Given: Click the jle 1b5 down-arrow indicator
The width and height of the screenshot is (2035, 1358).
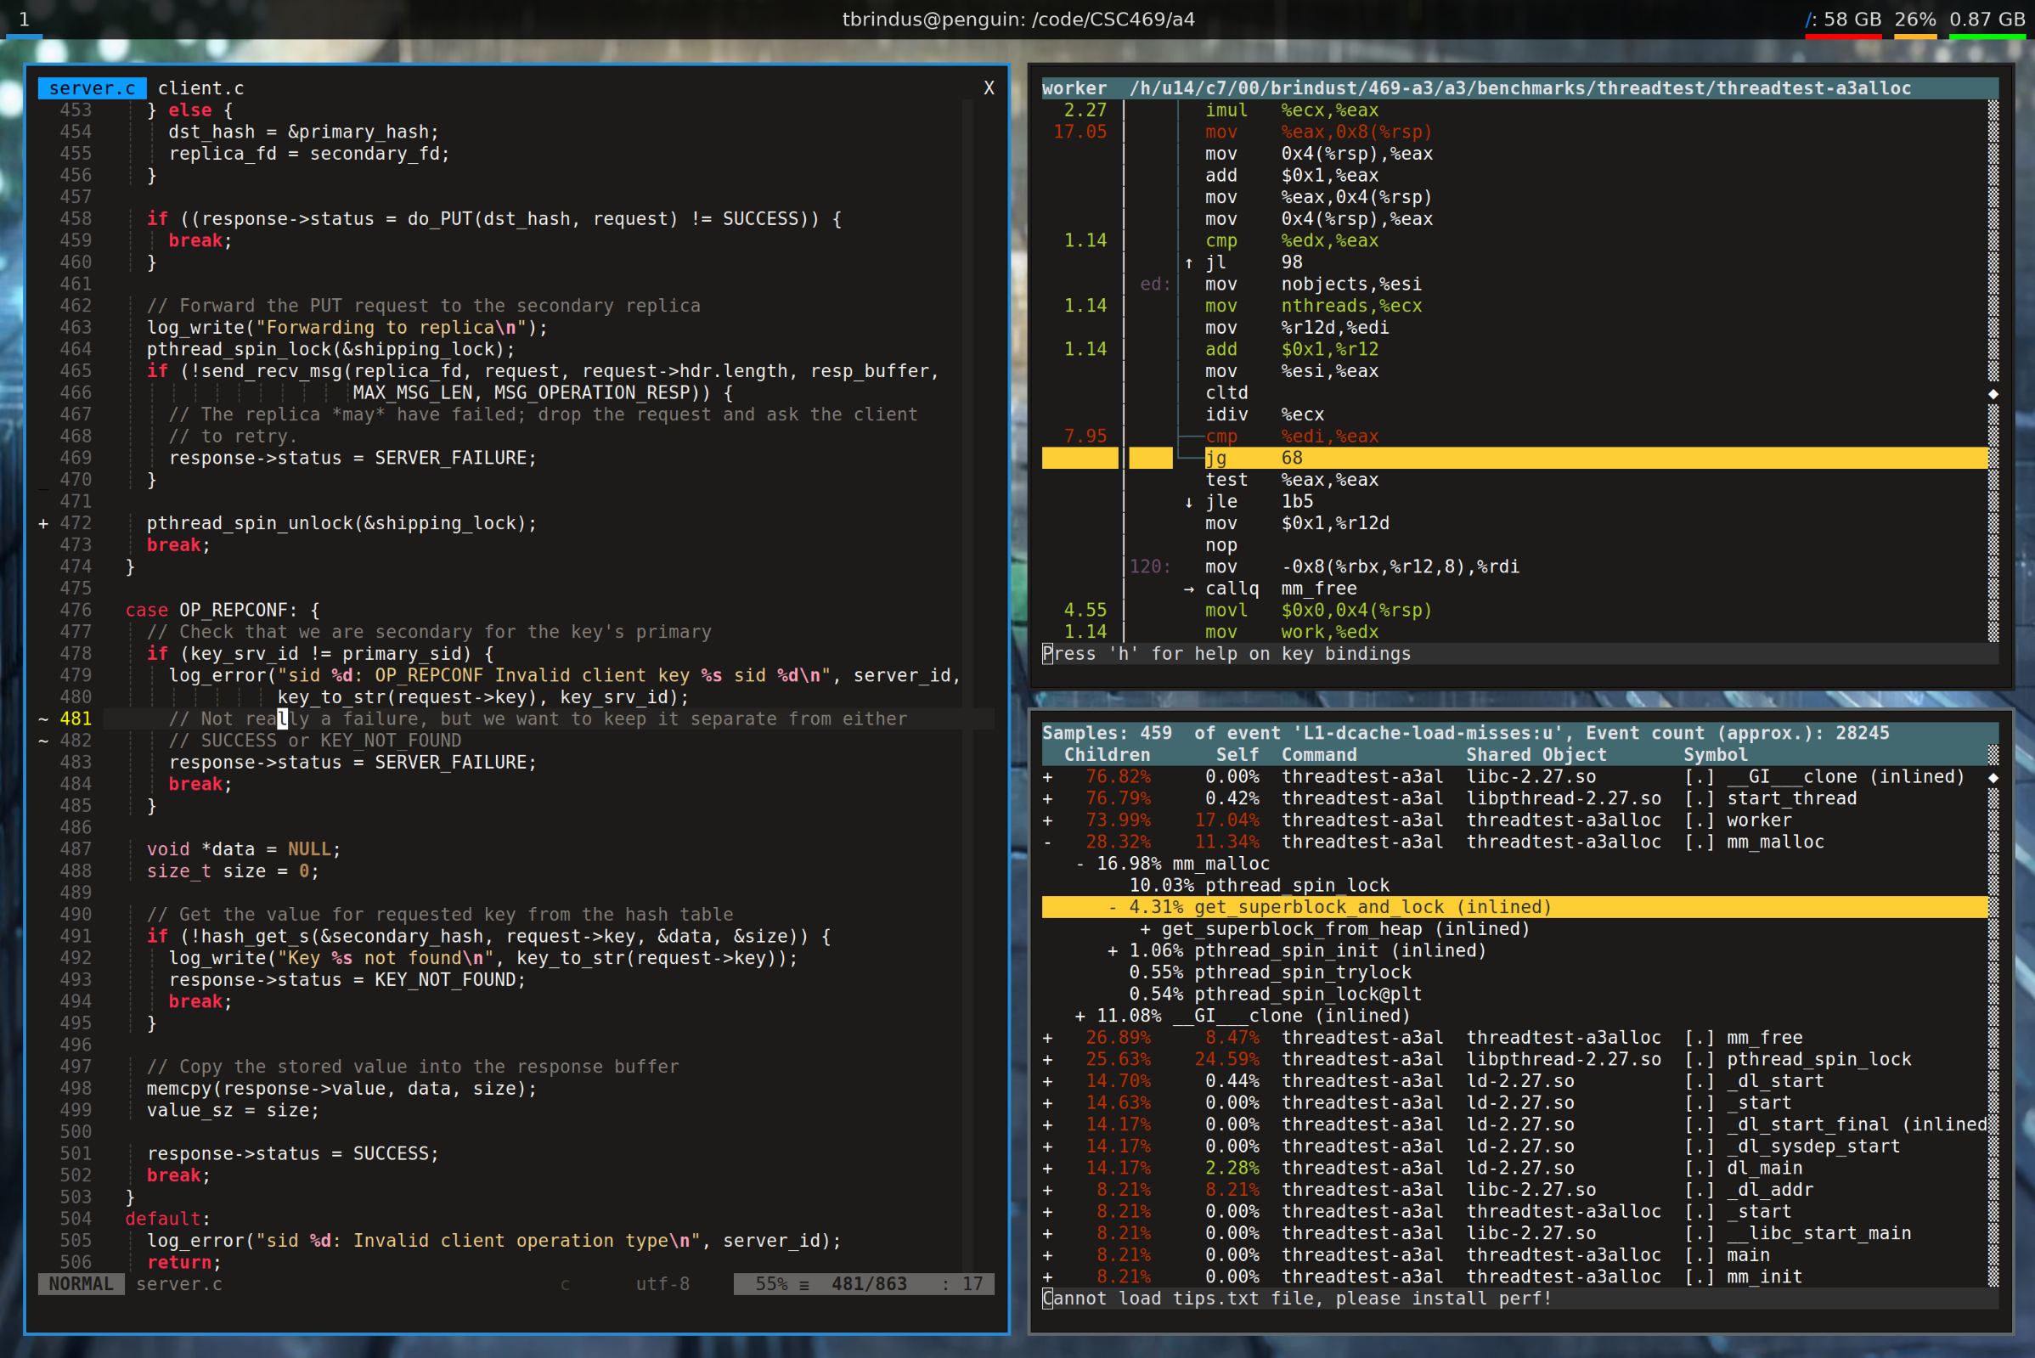Looking at the screenshot, I should [1189, 502].
